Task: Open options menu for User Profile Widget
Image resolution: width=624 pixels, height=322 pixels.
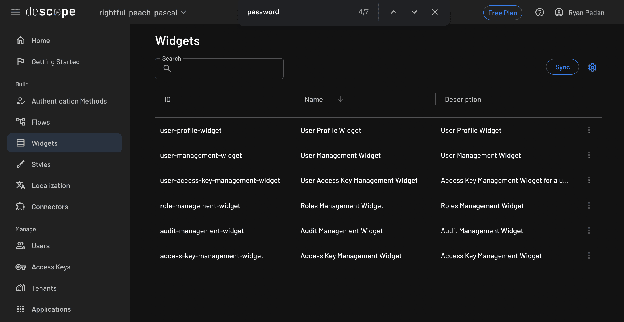Action: pyautogui.click(x=589, y=130)
